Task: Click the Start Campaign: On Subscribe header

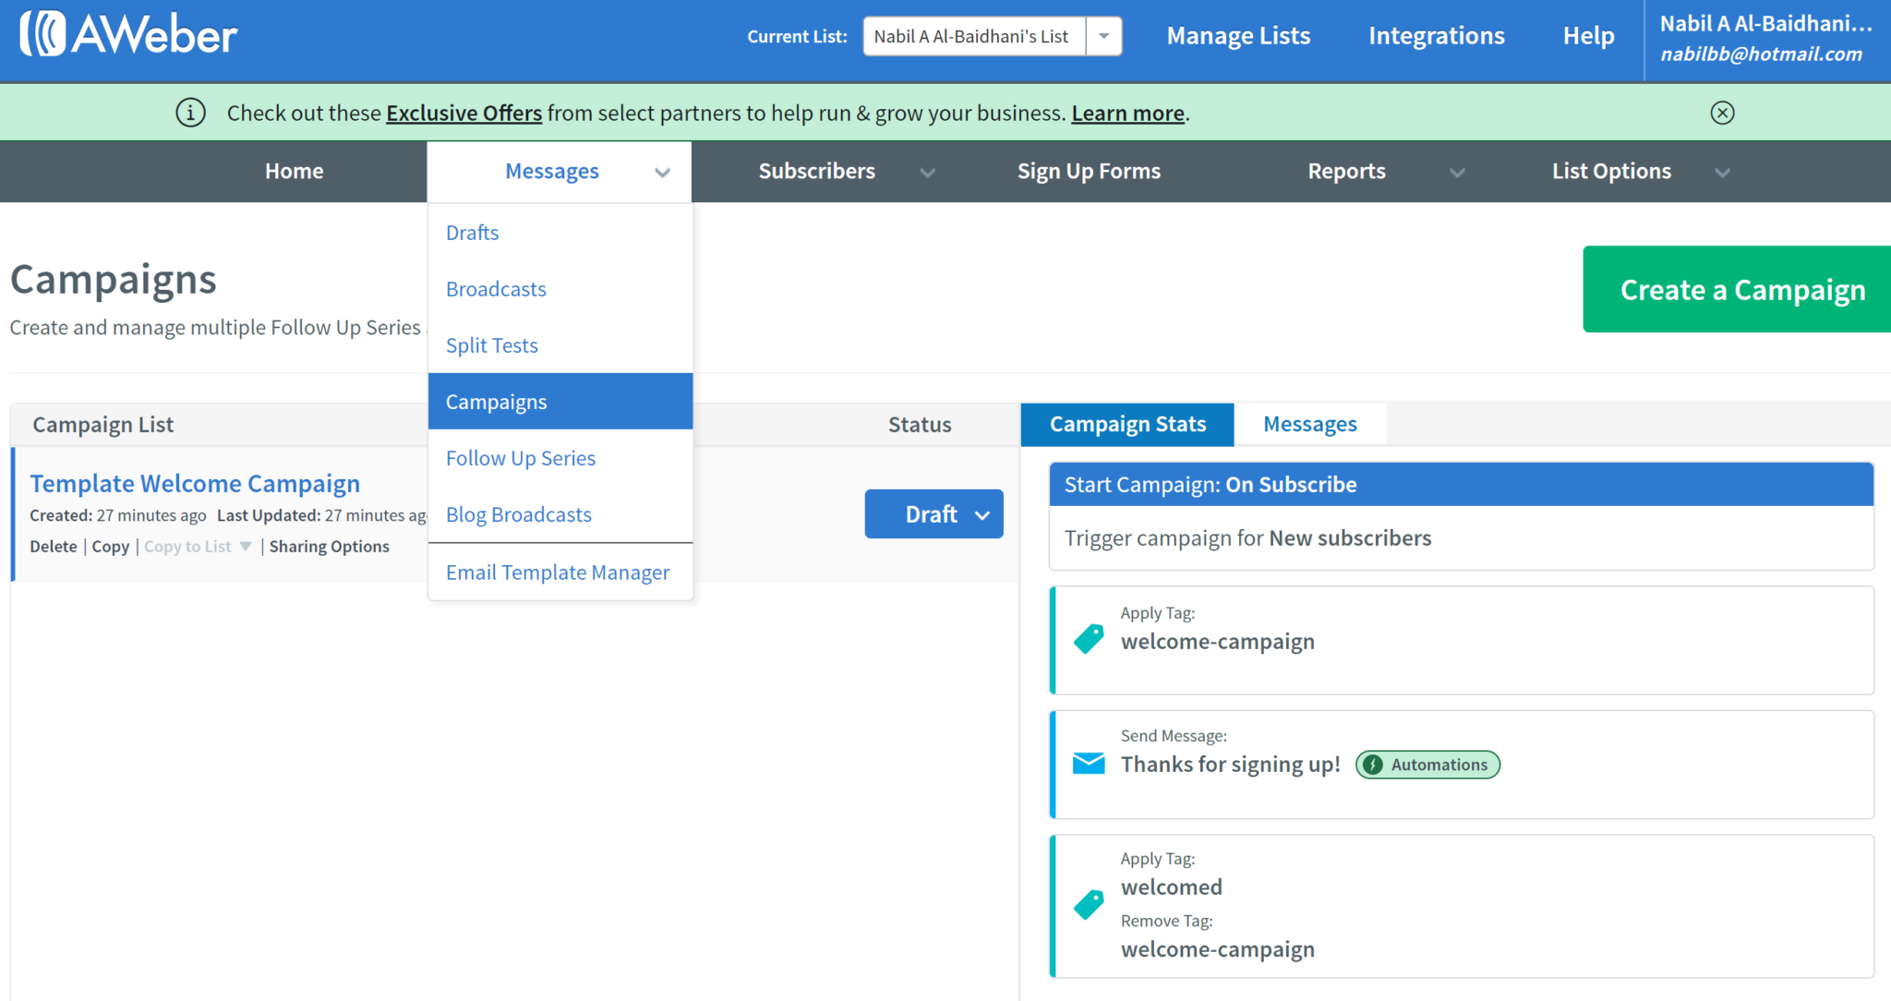Action: pos(1462,485)
